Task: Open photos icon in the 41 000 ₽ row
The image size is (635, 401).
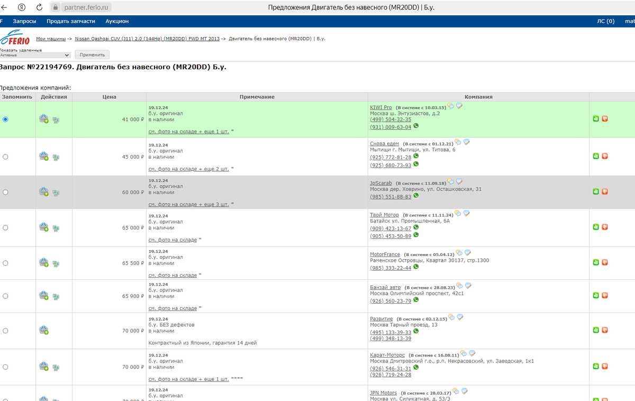Action: click(56, 120)
